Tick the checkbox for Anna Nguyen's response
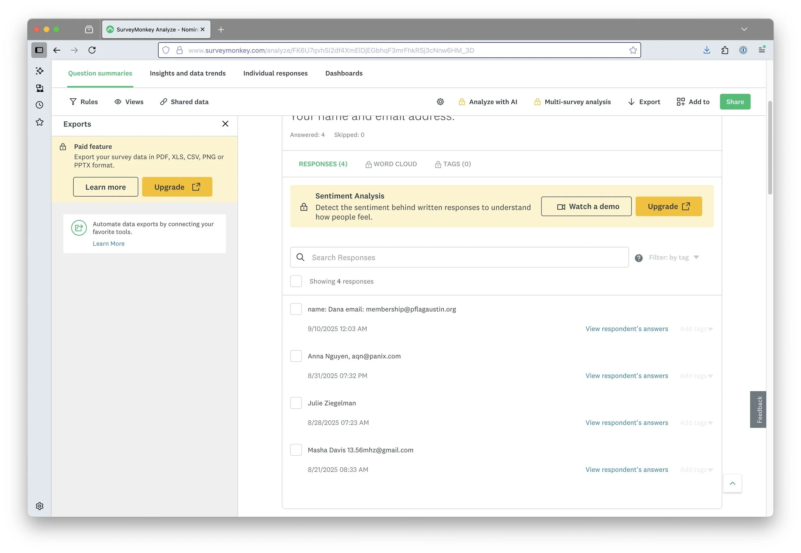The height and width of the screenshot is (553, 801). 296,356
